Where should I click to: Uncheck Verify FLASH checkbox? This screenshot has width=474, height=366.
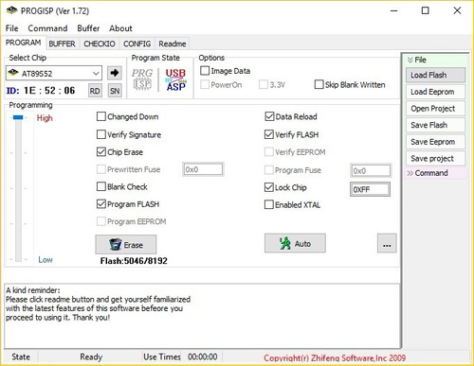point(269,134)
